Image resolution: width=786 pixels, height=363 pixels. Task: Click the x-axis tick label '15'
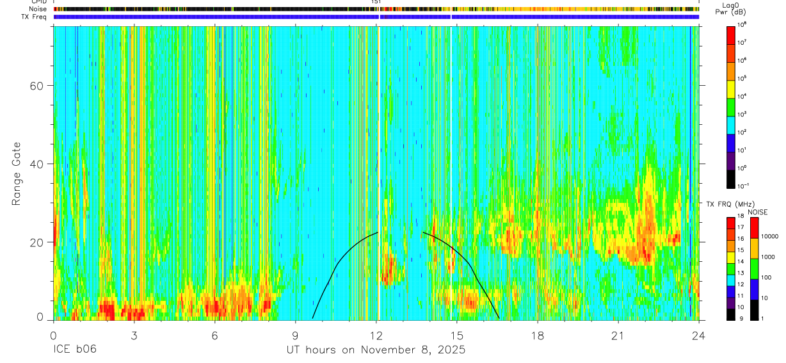click(x=457, y=335)
